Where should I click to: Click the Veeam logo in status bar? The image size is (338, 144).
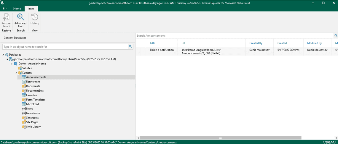coord(330,142)
